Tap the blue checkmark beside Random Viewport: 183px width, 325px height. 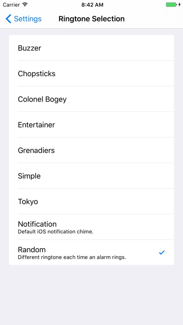click(162, 252)
